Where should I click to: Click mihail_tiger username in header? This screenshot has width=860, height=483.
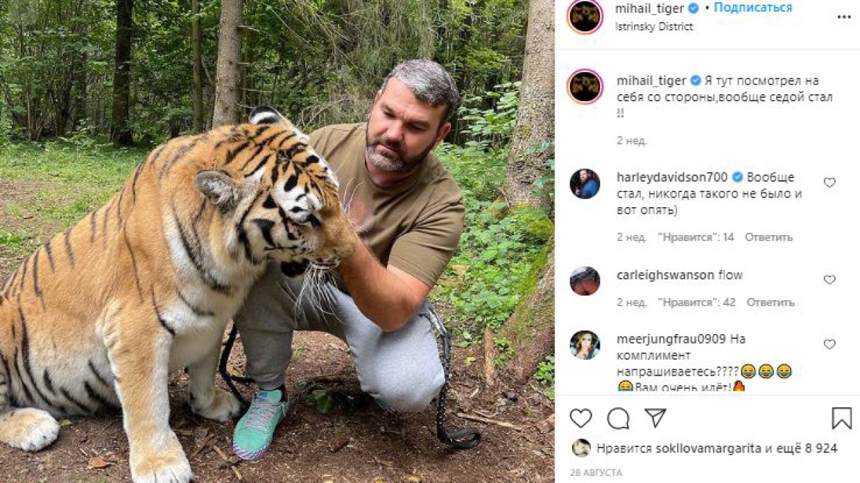pyautogui.click(x=650, y=9)
